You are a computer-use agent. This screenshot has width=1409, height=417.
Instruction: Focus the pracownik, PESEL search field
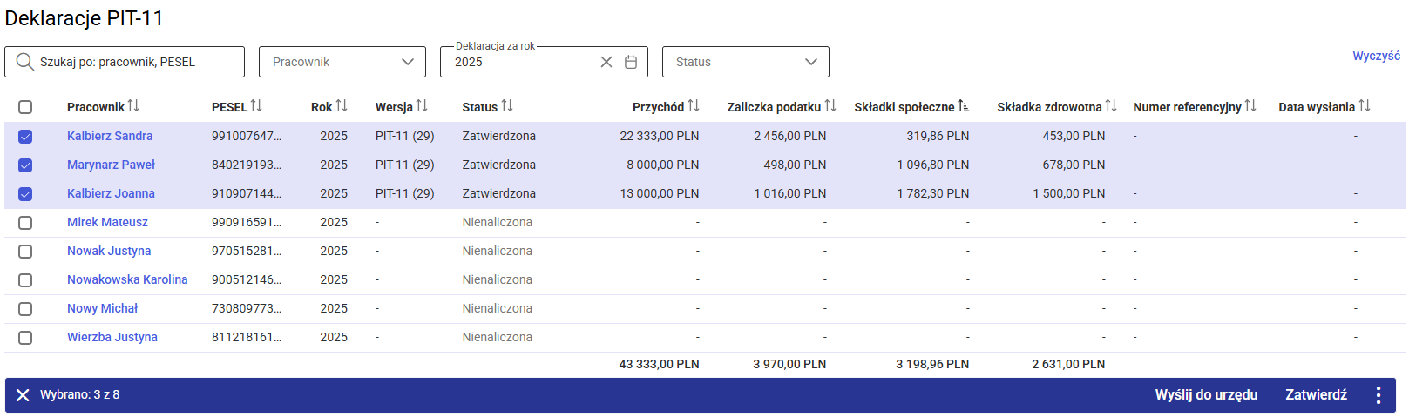point(135,62)
